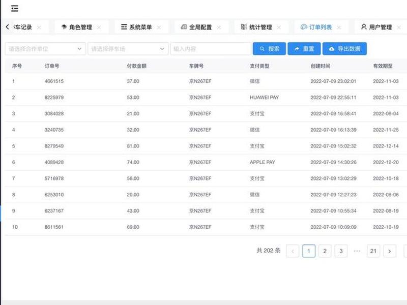Open the 统计管理 tab
This screenshot has height=305, width=407.
(x=260, y=27)
